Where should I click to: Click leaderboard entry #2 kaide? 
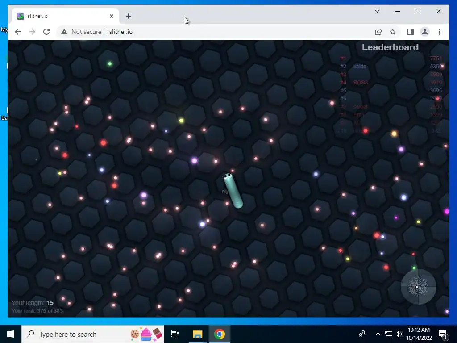pos(391,67)
